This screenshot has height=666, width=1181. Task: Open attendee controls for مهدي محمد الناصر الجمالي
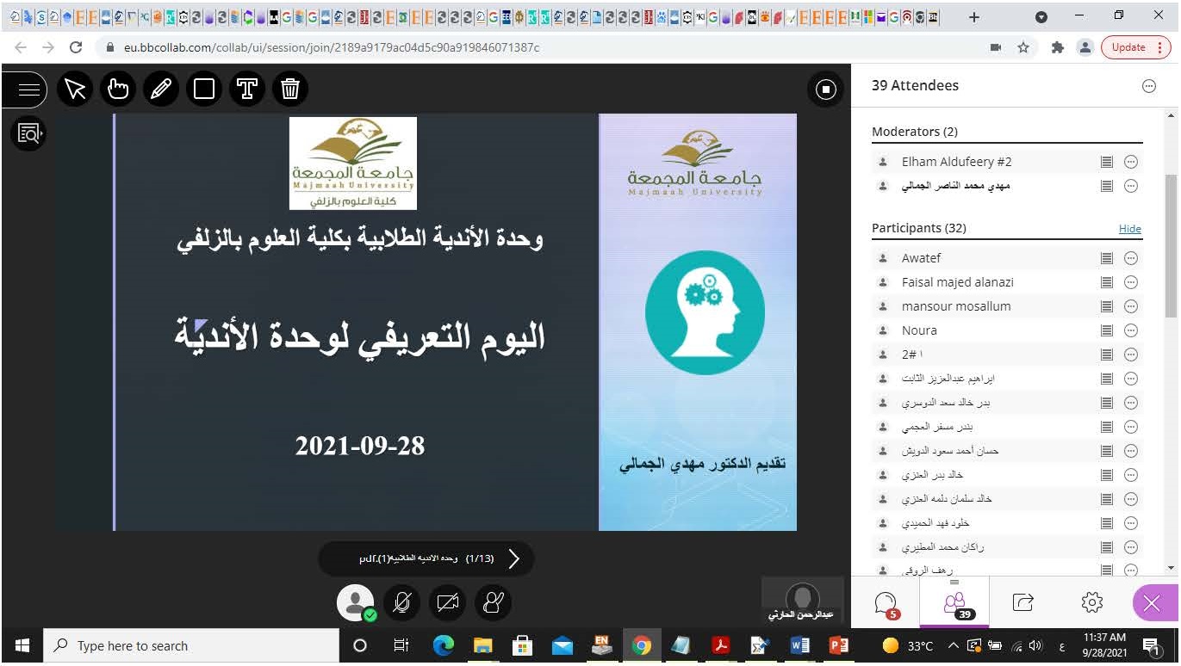1131,186
